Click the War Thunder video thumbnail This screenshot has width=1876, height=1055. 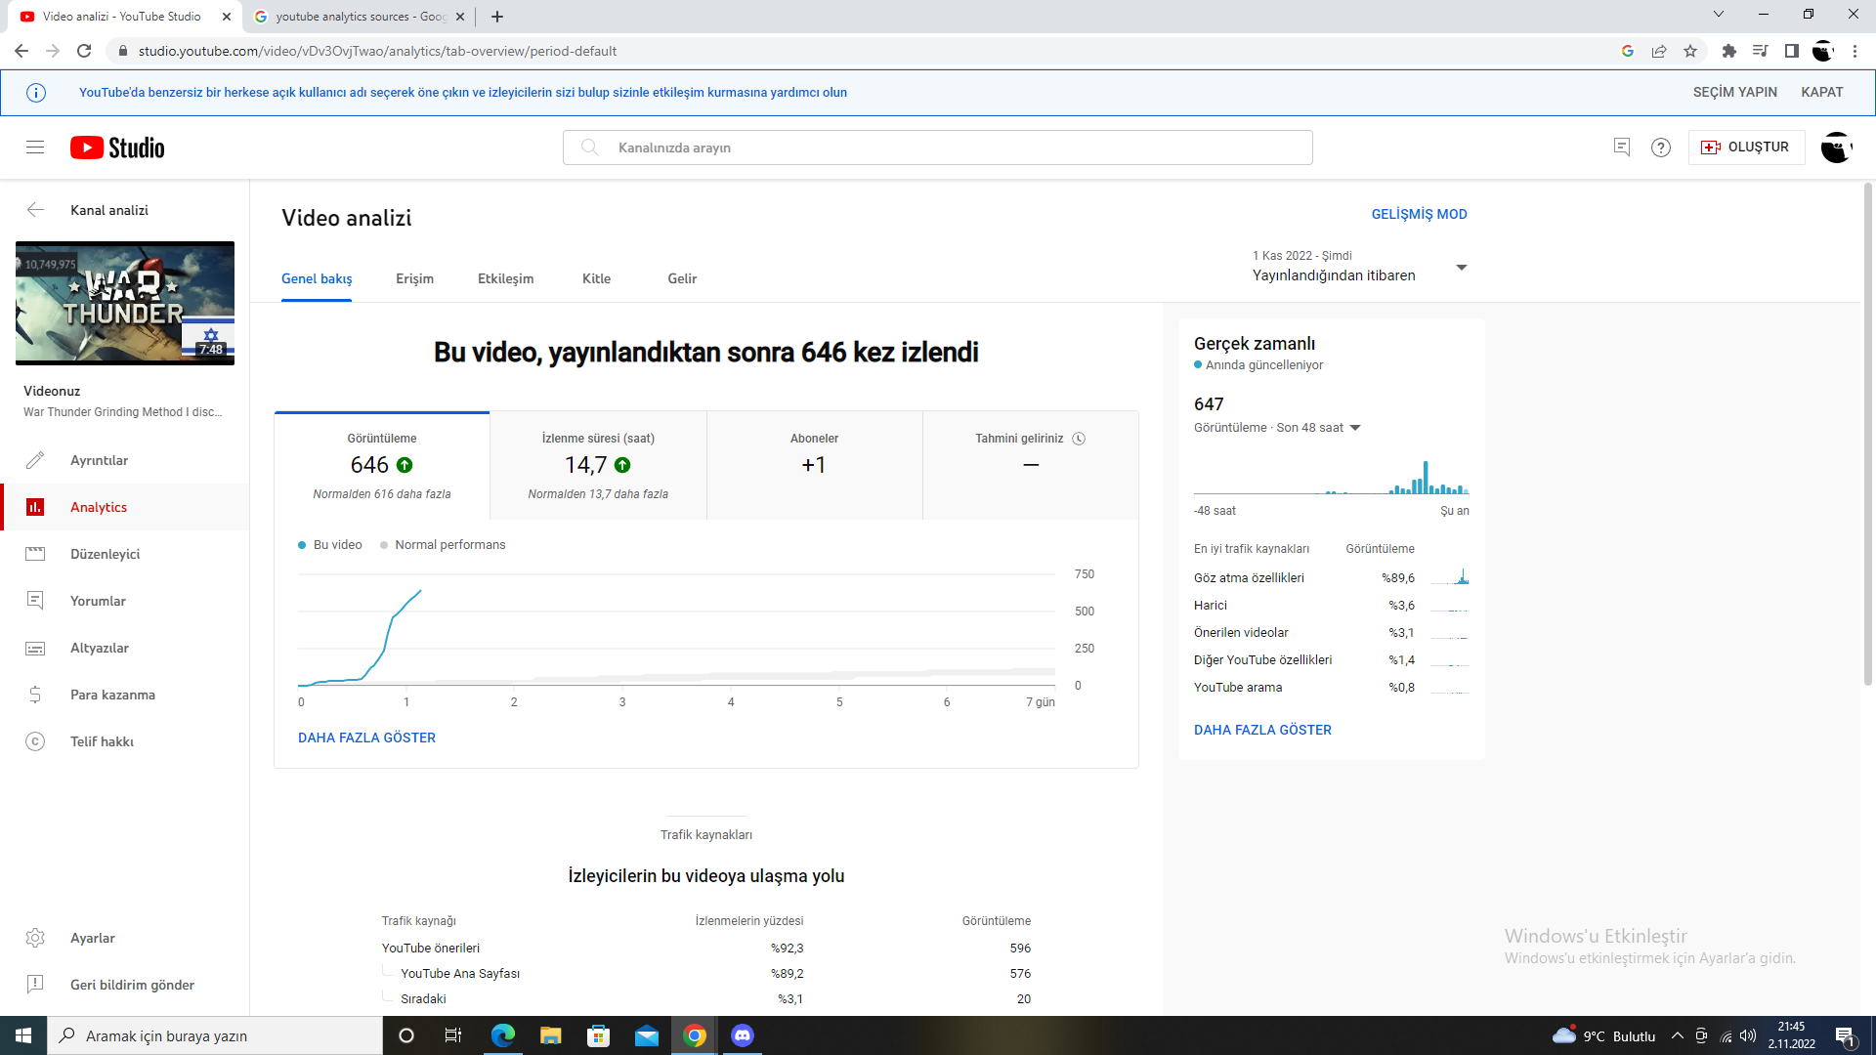click(x=125, y=303)
